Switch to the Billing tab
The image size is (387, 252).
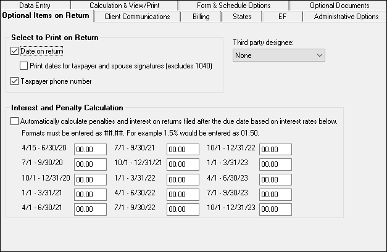[201, 17]
